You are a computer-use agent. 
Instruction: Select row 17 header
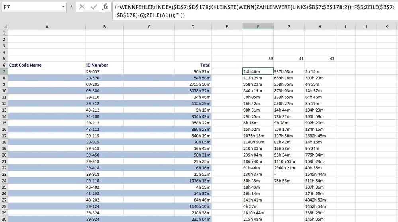click(x=4, y=136)
